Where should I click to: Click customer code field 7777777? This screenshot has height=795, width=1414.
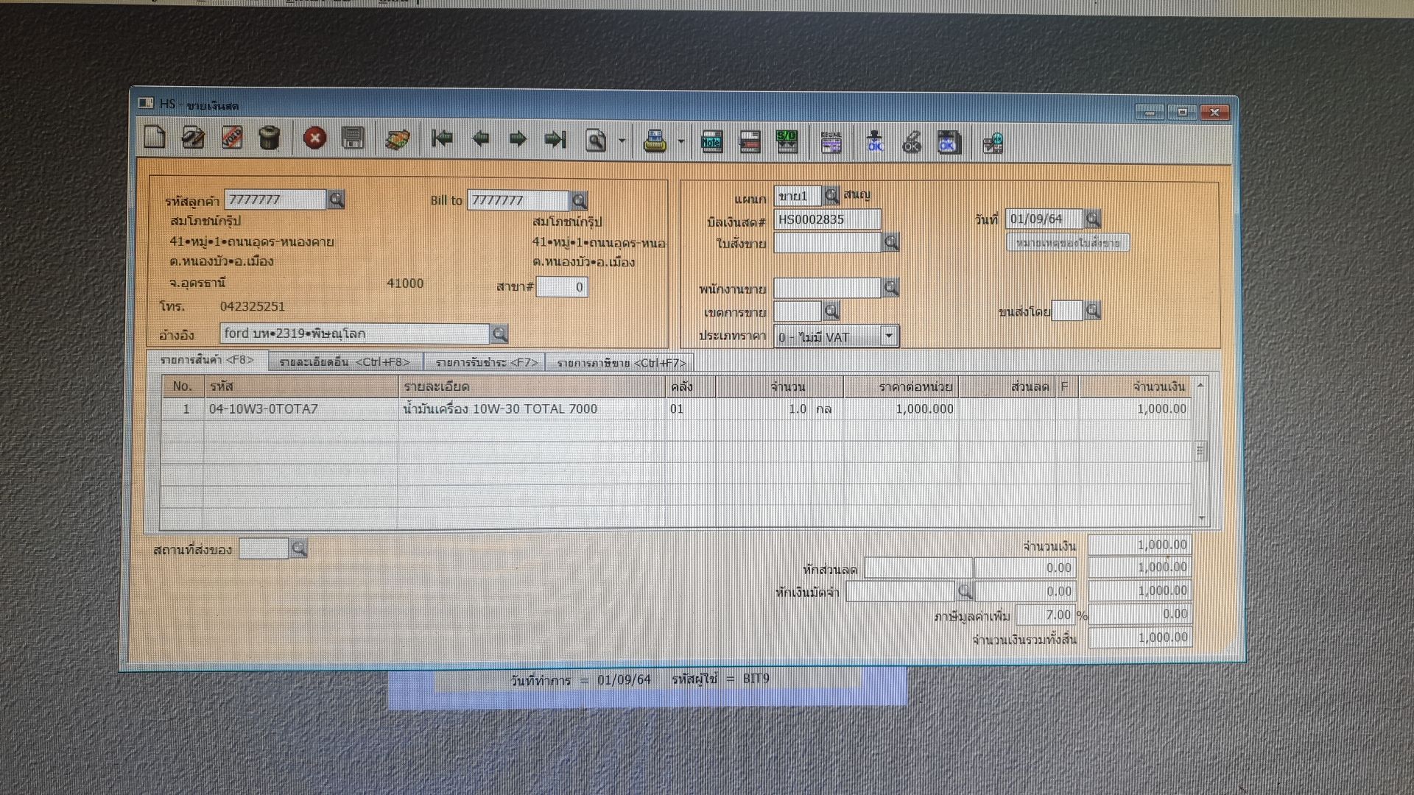click(x=275, y=199)
